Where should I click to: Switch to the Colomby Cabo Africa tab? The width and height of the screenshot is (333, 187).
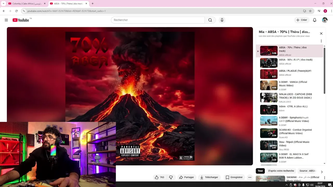click(27, 4)
